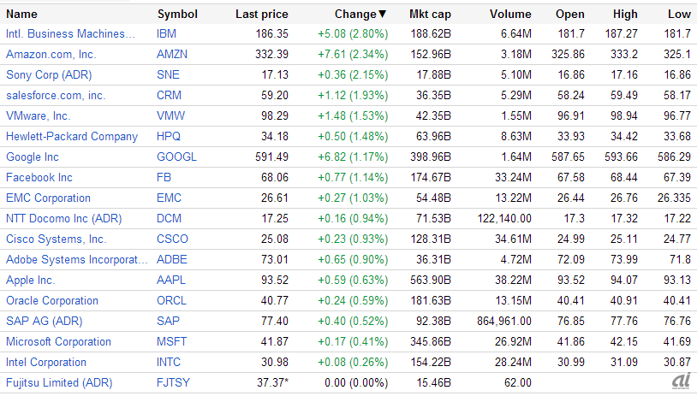Sort the table by Name header
The height and width of the screenshot is (396, 697).
point(21,14)
